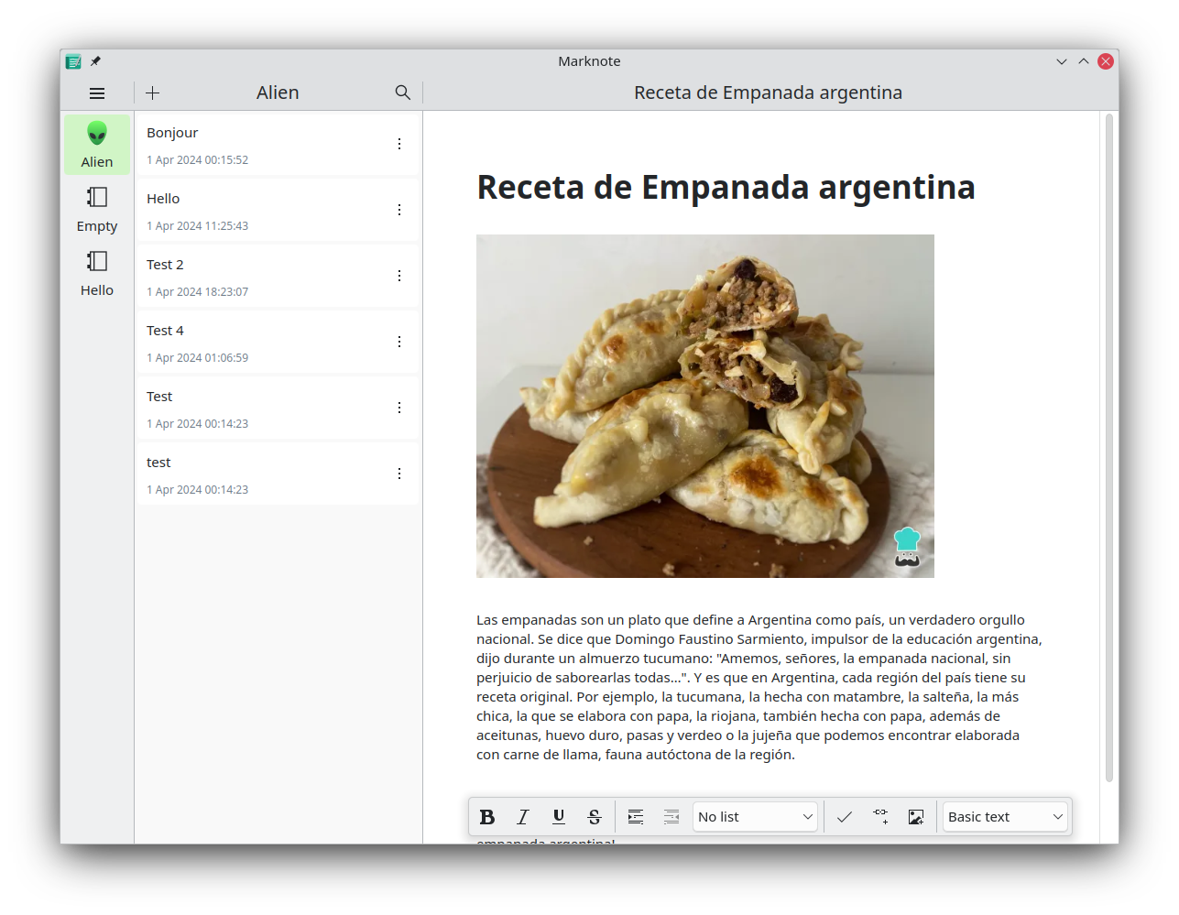Open the 'No list' dropdown

[755, 817]
